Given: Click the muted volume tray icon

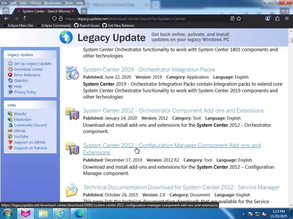Looking at the screenshot, I should pyautogui.click(x=264, y=214).
